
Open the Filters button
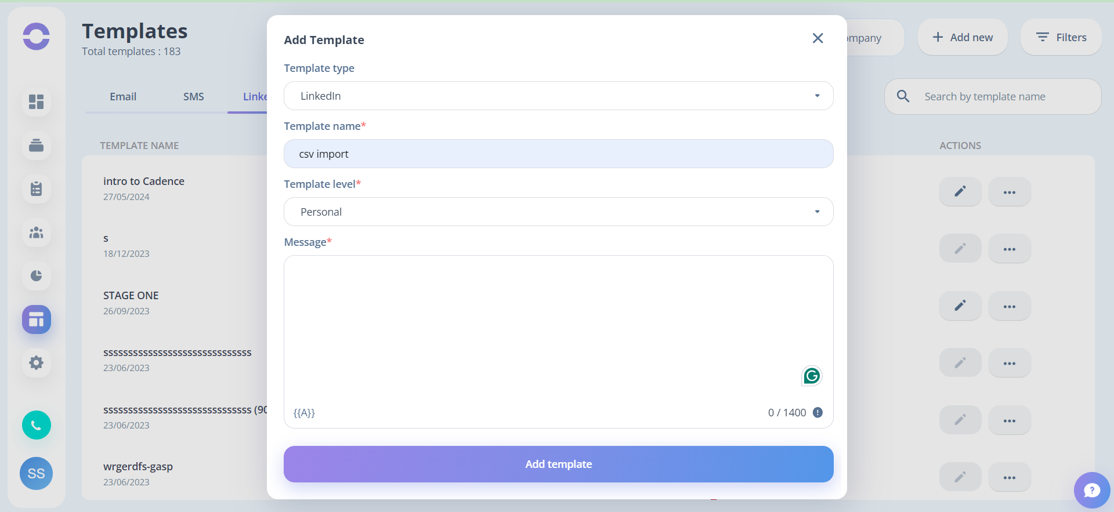point(1061,37)
